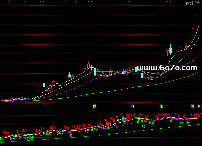
Task: Select the tall cyan candle below the watermark's first letters
Action: [x=142, y=75]
